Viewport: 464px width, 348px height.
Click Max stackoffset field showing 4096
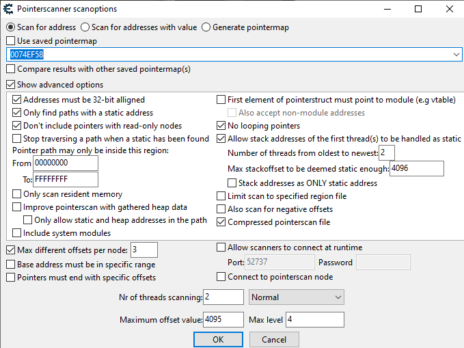click(x=417, y=168)
